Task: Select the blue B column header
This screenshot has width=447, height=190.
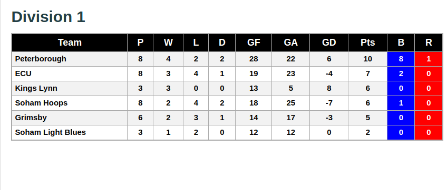Action: pyautogui.click(x=401, y=43)
